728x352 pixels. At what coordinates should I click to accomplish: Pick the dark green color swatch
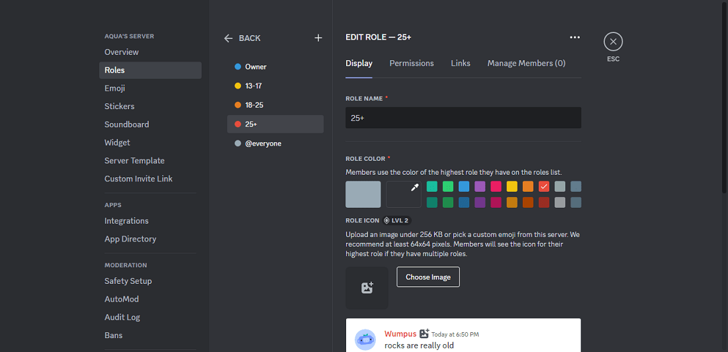(x=448, y=202)
